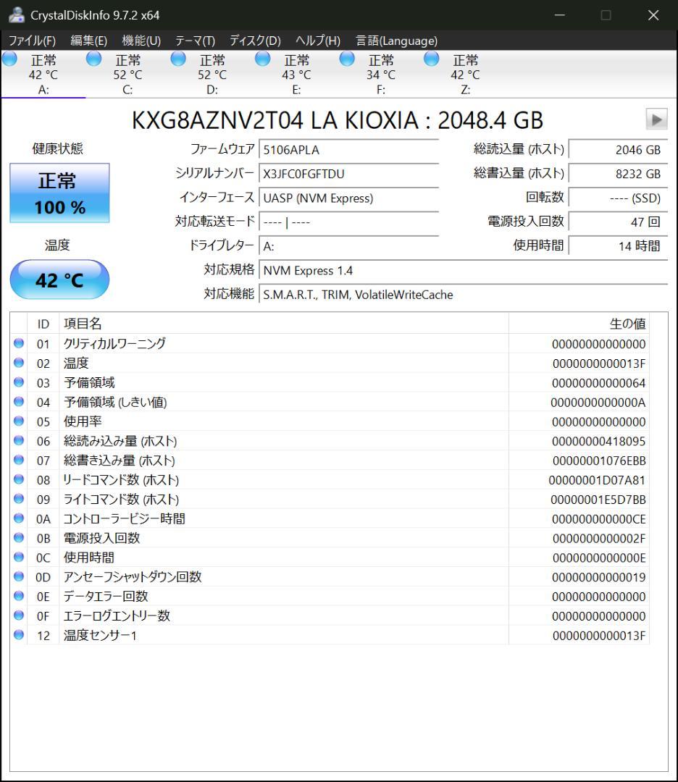The height and width of the screenshot is (782, 678).
Task: Click the ID column header
Action: pos(43,324)
